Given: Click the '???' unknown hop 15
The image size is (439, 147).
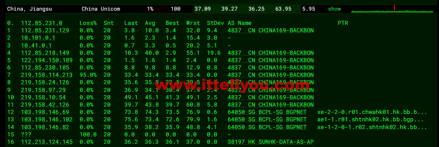Looking at the screenshot, I should (x=26, y=134).
